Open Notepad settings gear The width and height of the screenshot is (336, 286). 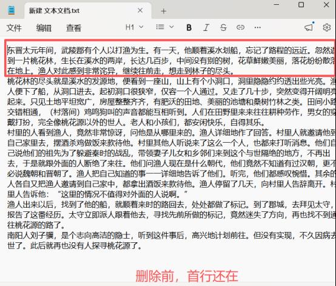tap(326, 27)
